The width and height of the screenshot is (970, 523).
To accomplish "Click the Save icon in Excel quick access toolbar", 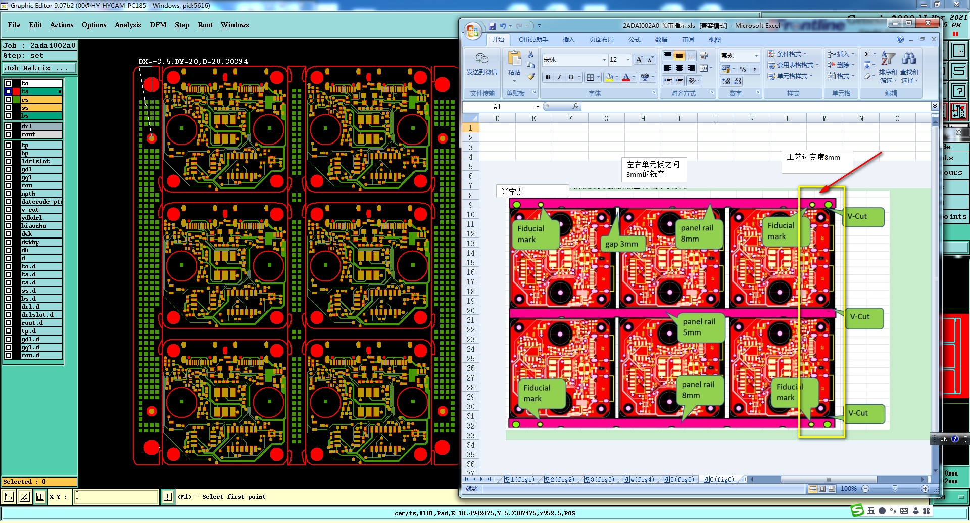I will [x=492, y=26].
